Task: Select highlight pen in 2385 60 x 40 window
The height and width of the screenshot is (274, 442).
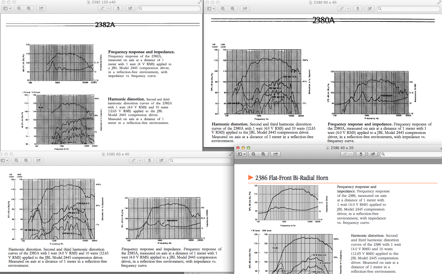Action: click(x=133, y=160)
